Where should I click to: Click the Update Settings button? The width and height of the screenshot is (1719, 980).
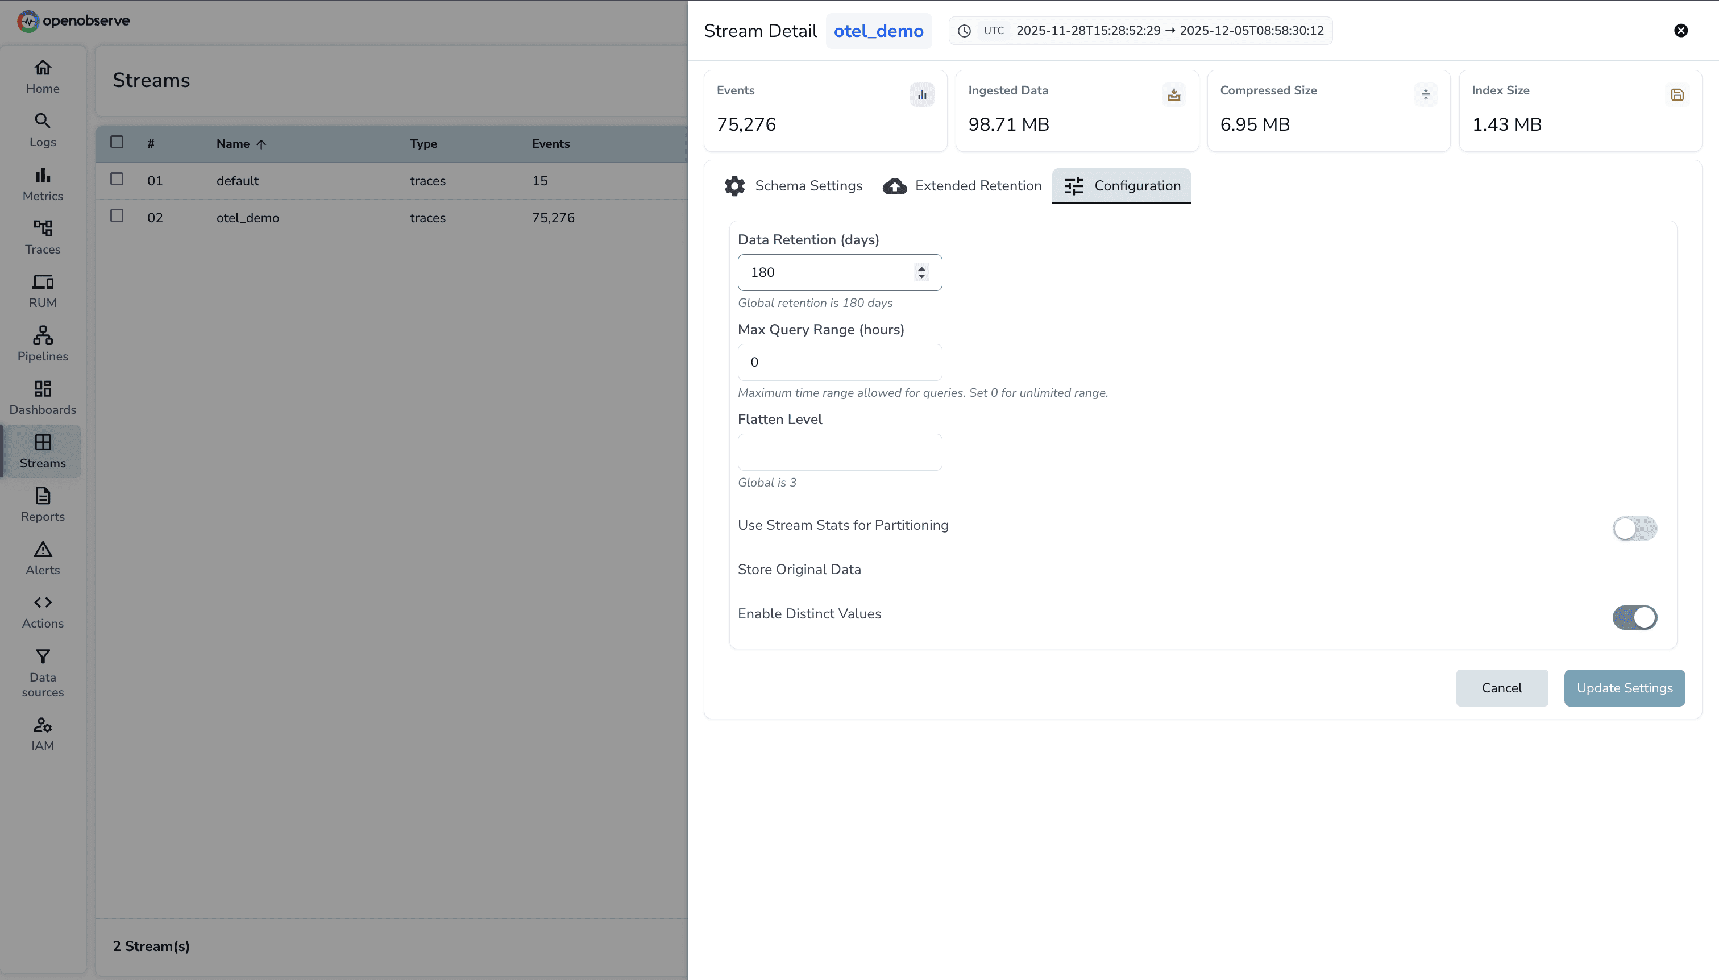pyautogui.click(x=1624, y=687)
